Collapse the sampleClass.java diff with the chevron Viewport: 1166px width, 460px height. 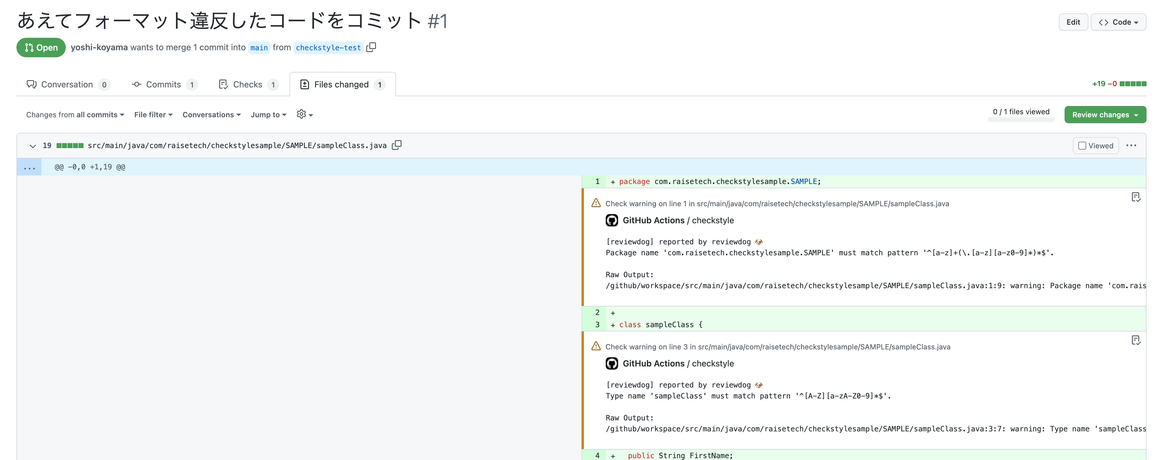(32, 146)
